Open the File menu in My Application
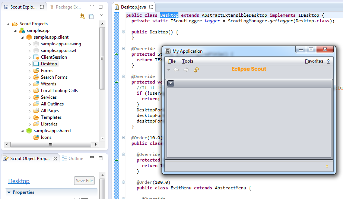343x199 pixels. tap(172, 61)
